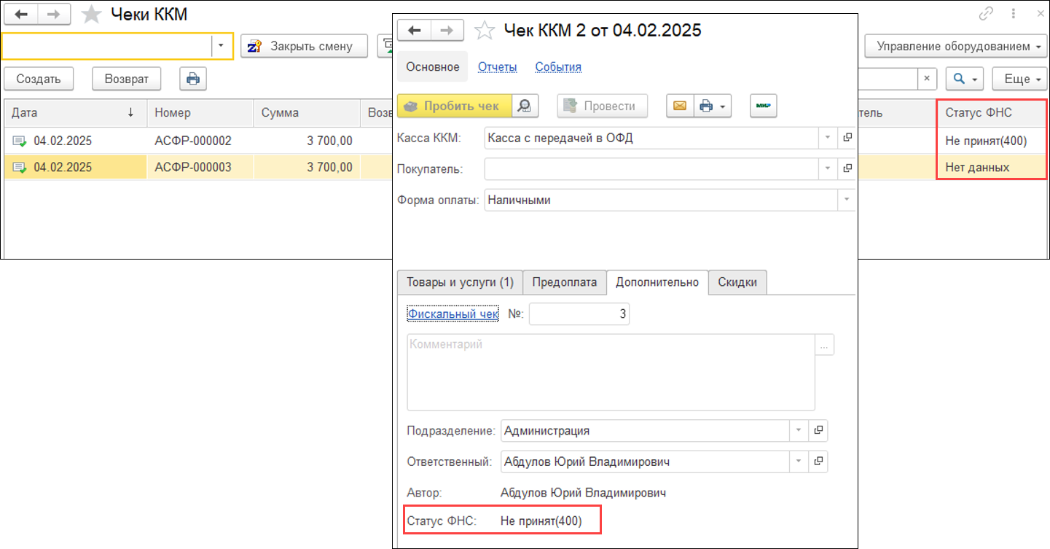The height and width of the screenshot is (549, 1050).
Task: Select the АСФР-000002 receipt row
Action: [192, 141]
